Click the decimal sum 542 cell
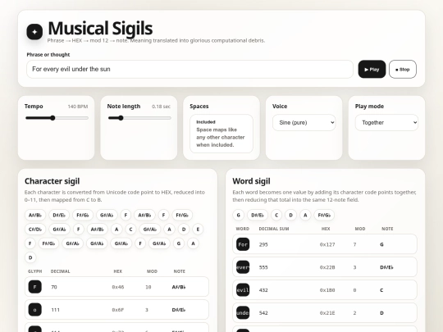443x332 pixels. (263, 313)
